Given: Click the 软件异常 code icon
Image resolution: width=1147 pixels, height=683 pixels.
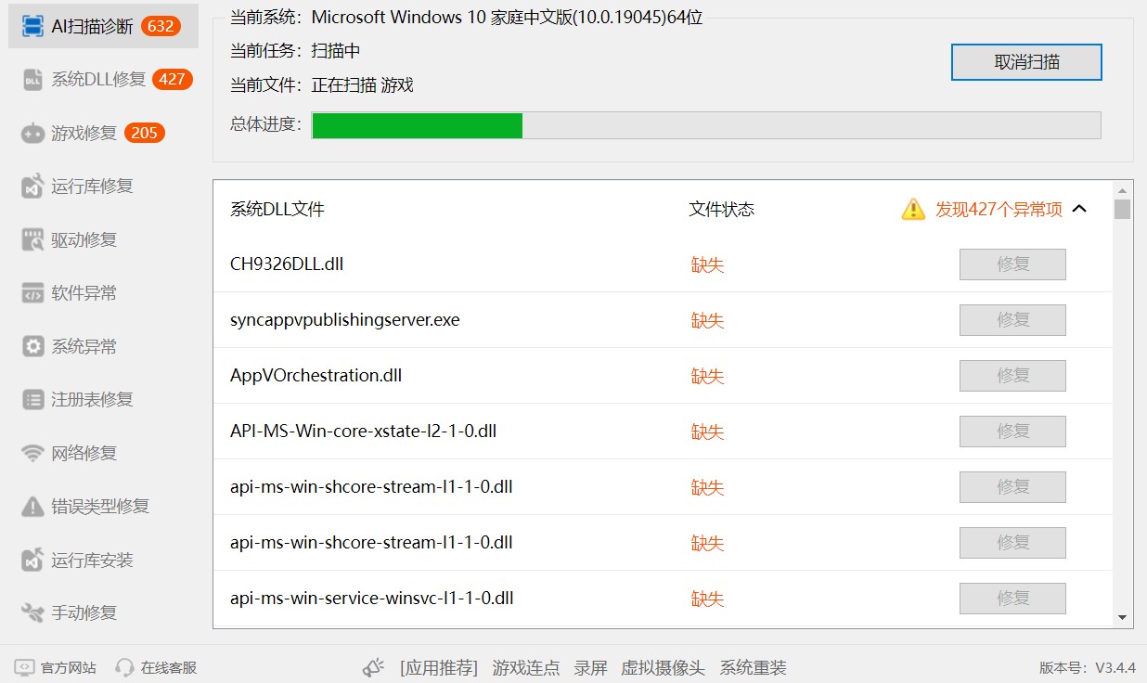Looking at the screenshot, I should (x=32, y=293).
